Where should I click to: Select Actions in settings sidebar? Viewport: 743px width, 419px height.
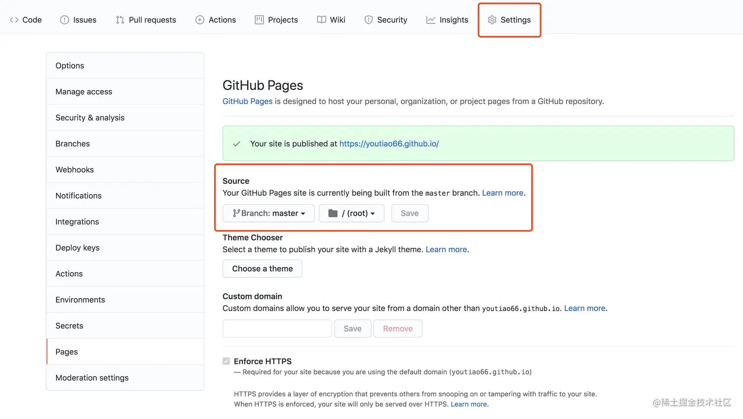[125, 274]
